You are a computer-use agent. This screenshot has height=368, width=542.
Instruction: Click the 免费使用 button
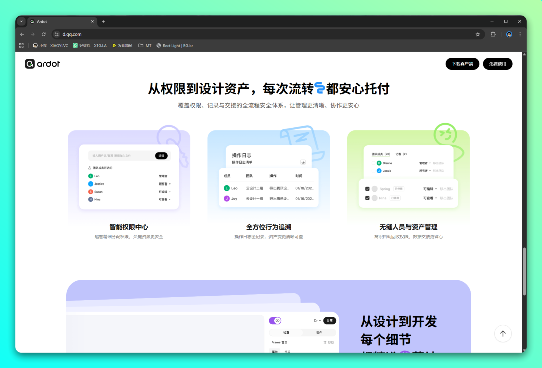pos(497,64)
